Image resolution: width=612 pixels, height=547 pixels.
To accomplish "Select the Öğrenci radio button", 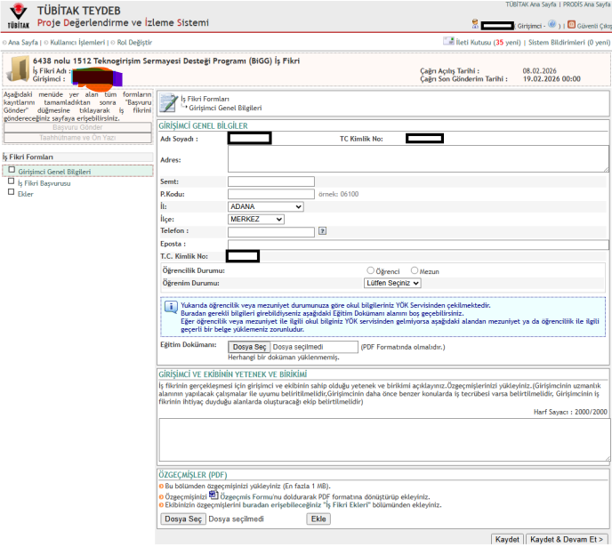I will click(371, 270).
